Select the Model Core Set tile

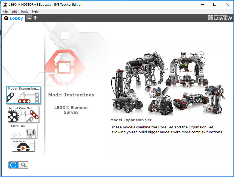point(23,114)
